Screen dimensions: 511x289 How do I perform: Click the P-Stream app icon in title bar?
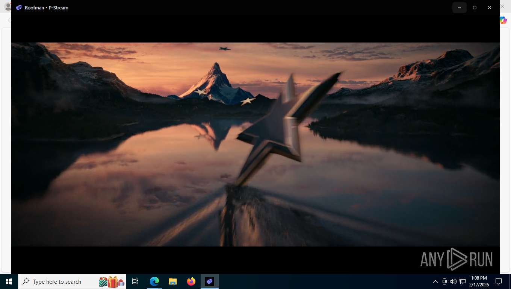click(19, 8)
